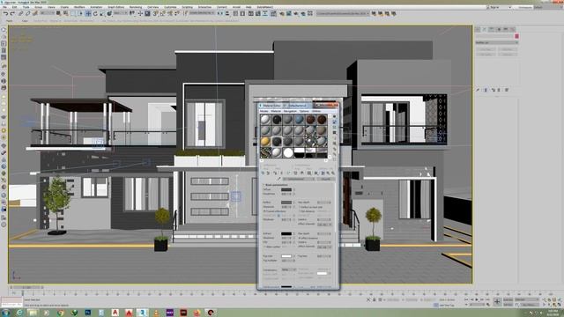Open material name dropdown in Material Editor

point(299,179)
